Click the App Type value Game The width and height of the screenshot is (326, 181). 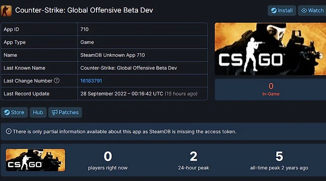(87, 42)
